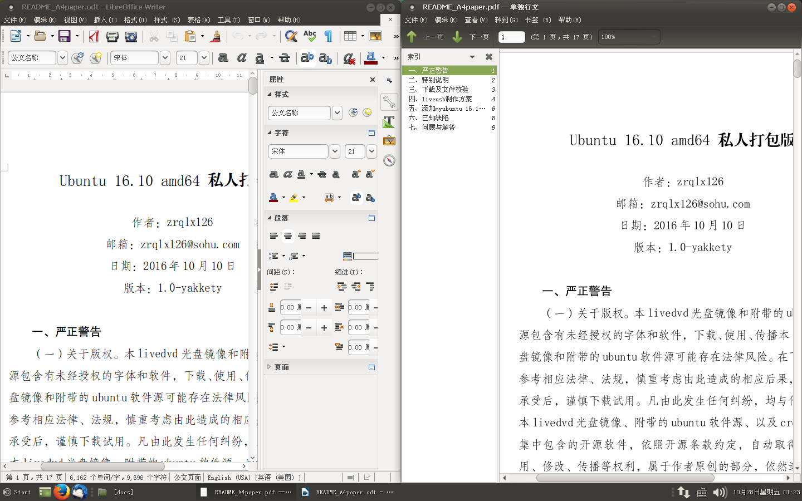Insert a table using the toolbar icon
Screen dimensions: 802x501
pyautogui.click(x=350, y=36)
